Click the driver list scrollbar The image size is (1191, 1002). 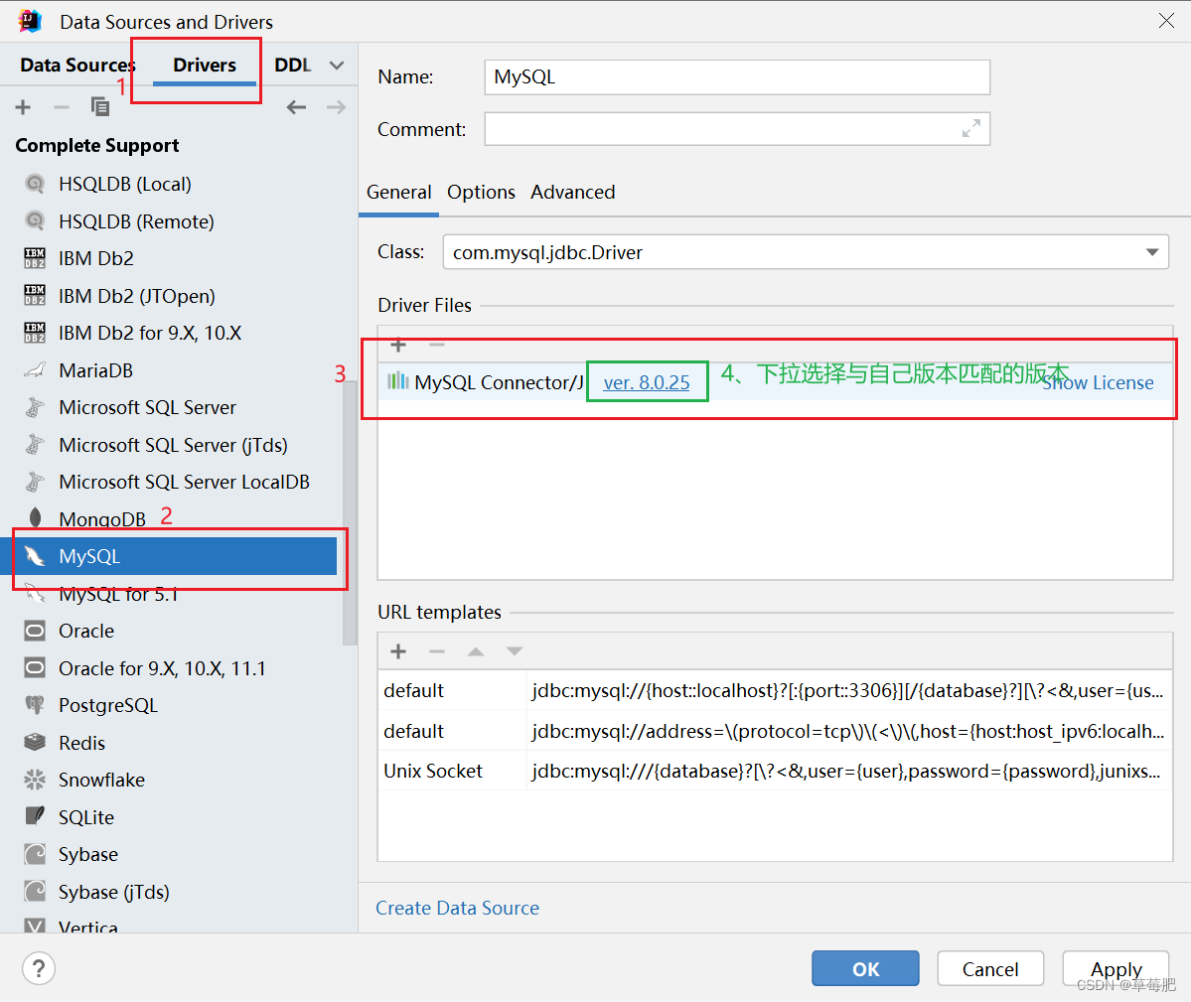point(350,512)
